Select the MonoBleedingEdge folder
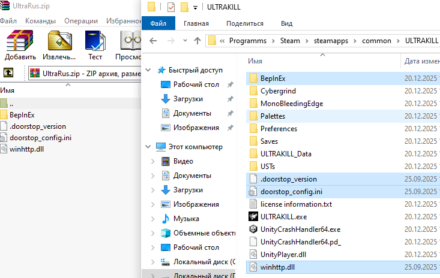Image resolution: width=440 pixels, height=278 pixels. click(x=292, y=104)
